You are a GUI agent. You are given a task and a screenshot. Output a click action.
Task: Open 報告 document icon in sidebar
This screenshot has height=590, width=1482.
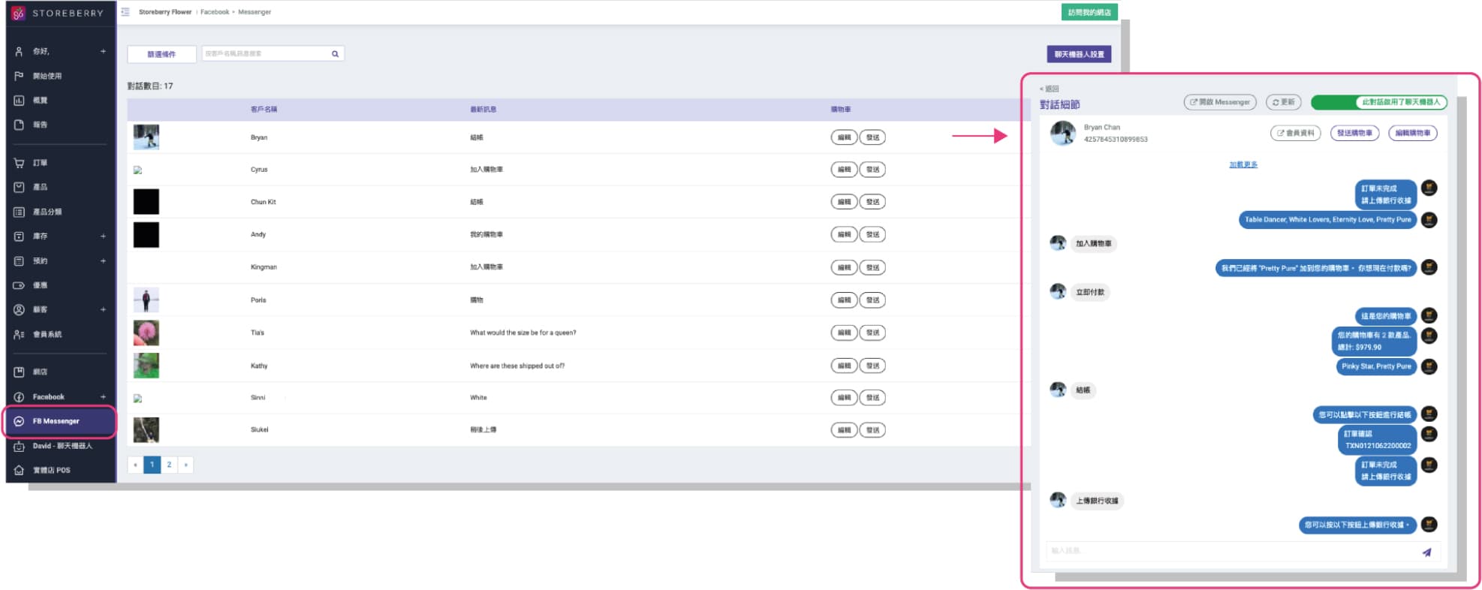pyautogui.click(x=19, y=125)
